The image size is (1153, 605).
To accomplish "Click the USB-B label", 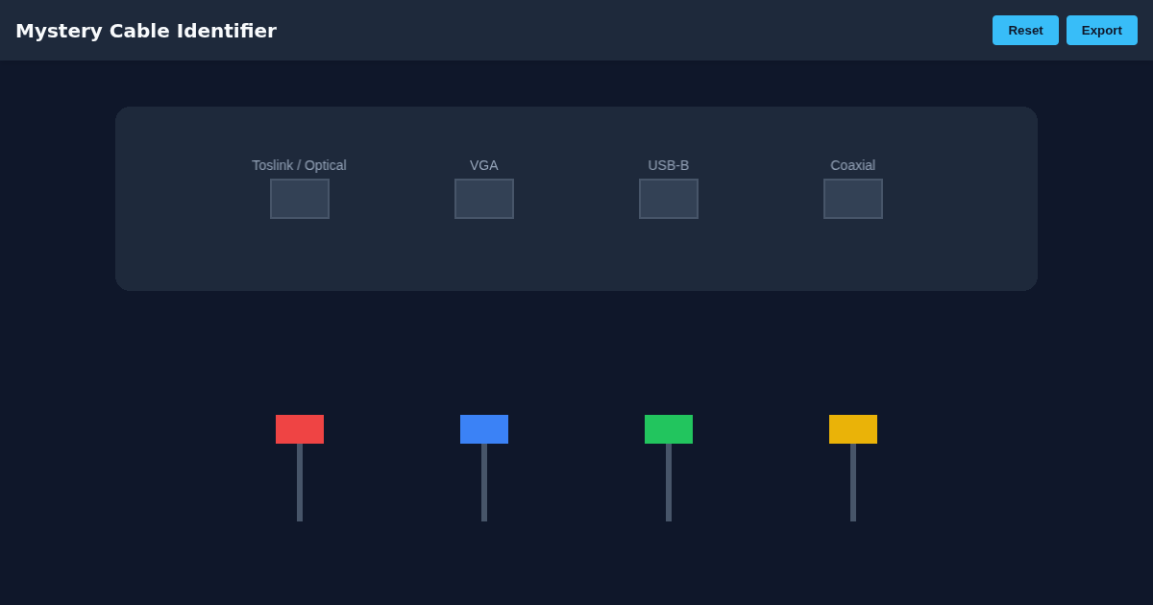I will click(x=669, y=165).
